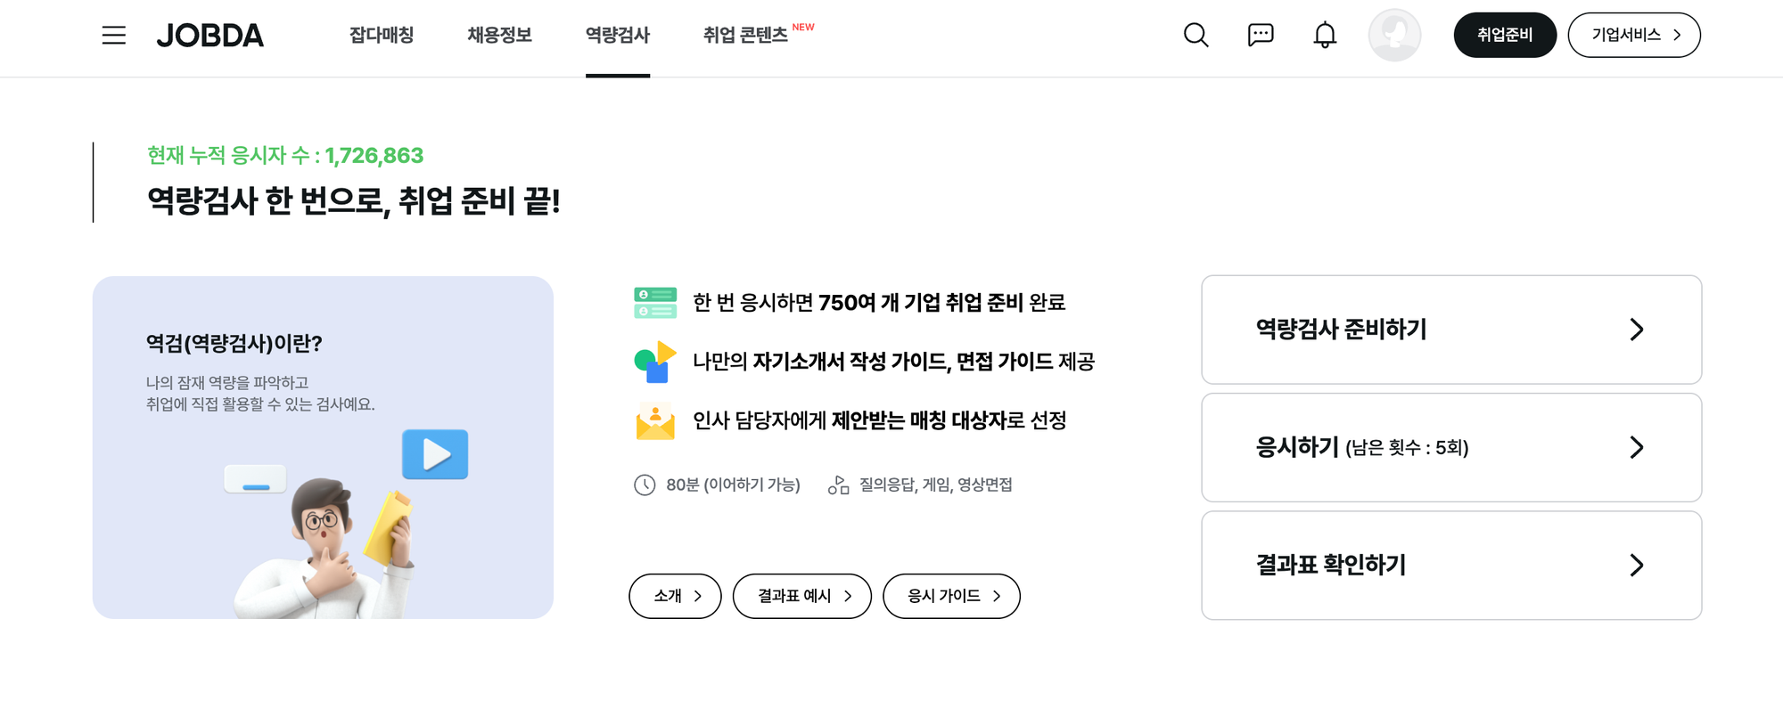Open the notifications bell
1783x725 pixels.
click(1325, 36)
